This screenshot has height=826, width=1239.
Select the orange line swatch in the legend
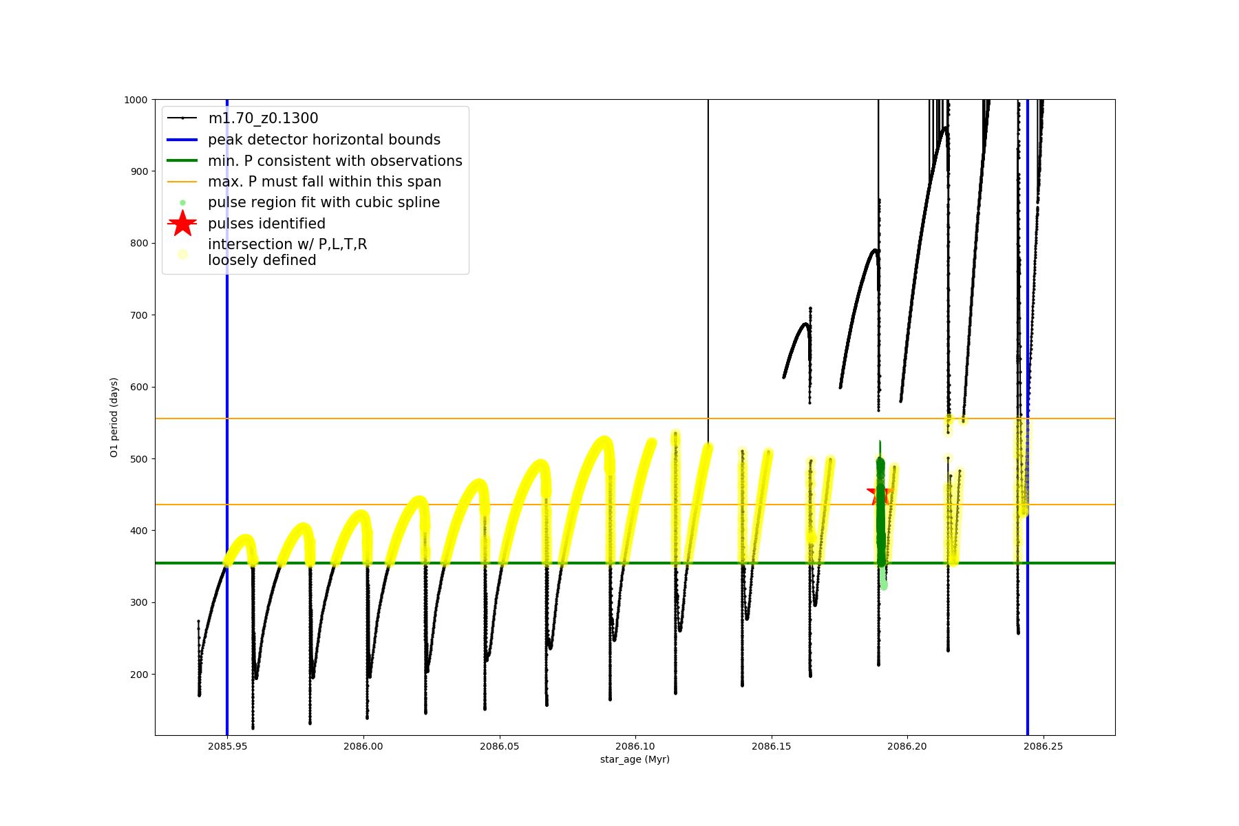[x=182, y=182]
